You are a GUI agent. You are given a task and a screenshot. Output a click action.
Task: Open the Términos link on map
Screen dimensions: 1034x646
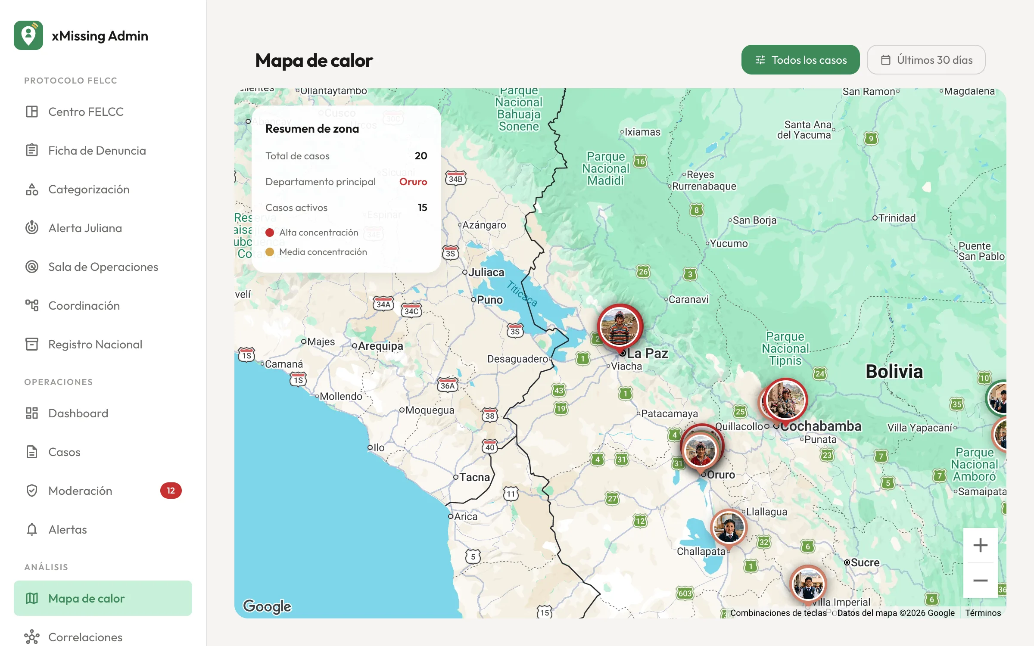click(983, 613)
